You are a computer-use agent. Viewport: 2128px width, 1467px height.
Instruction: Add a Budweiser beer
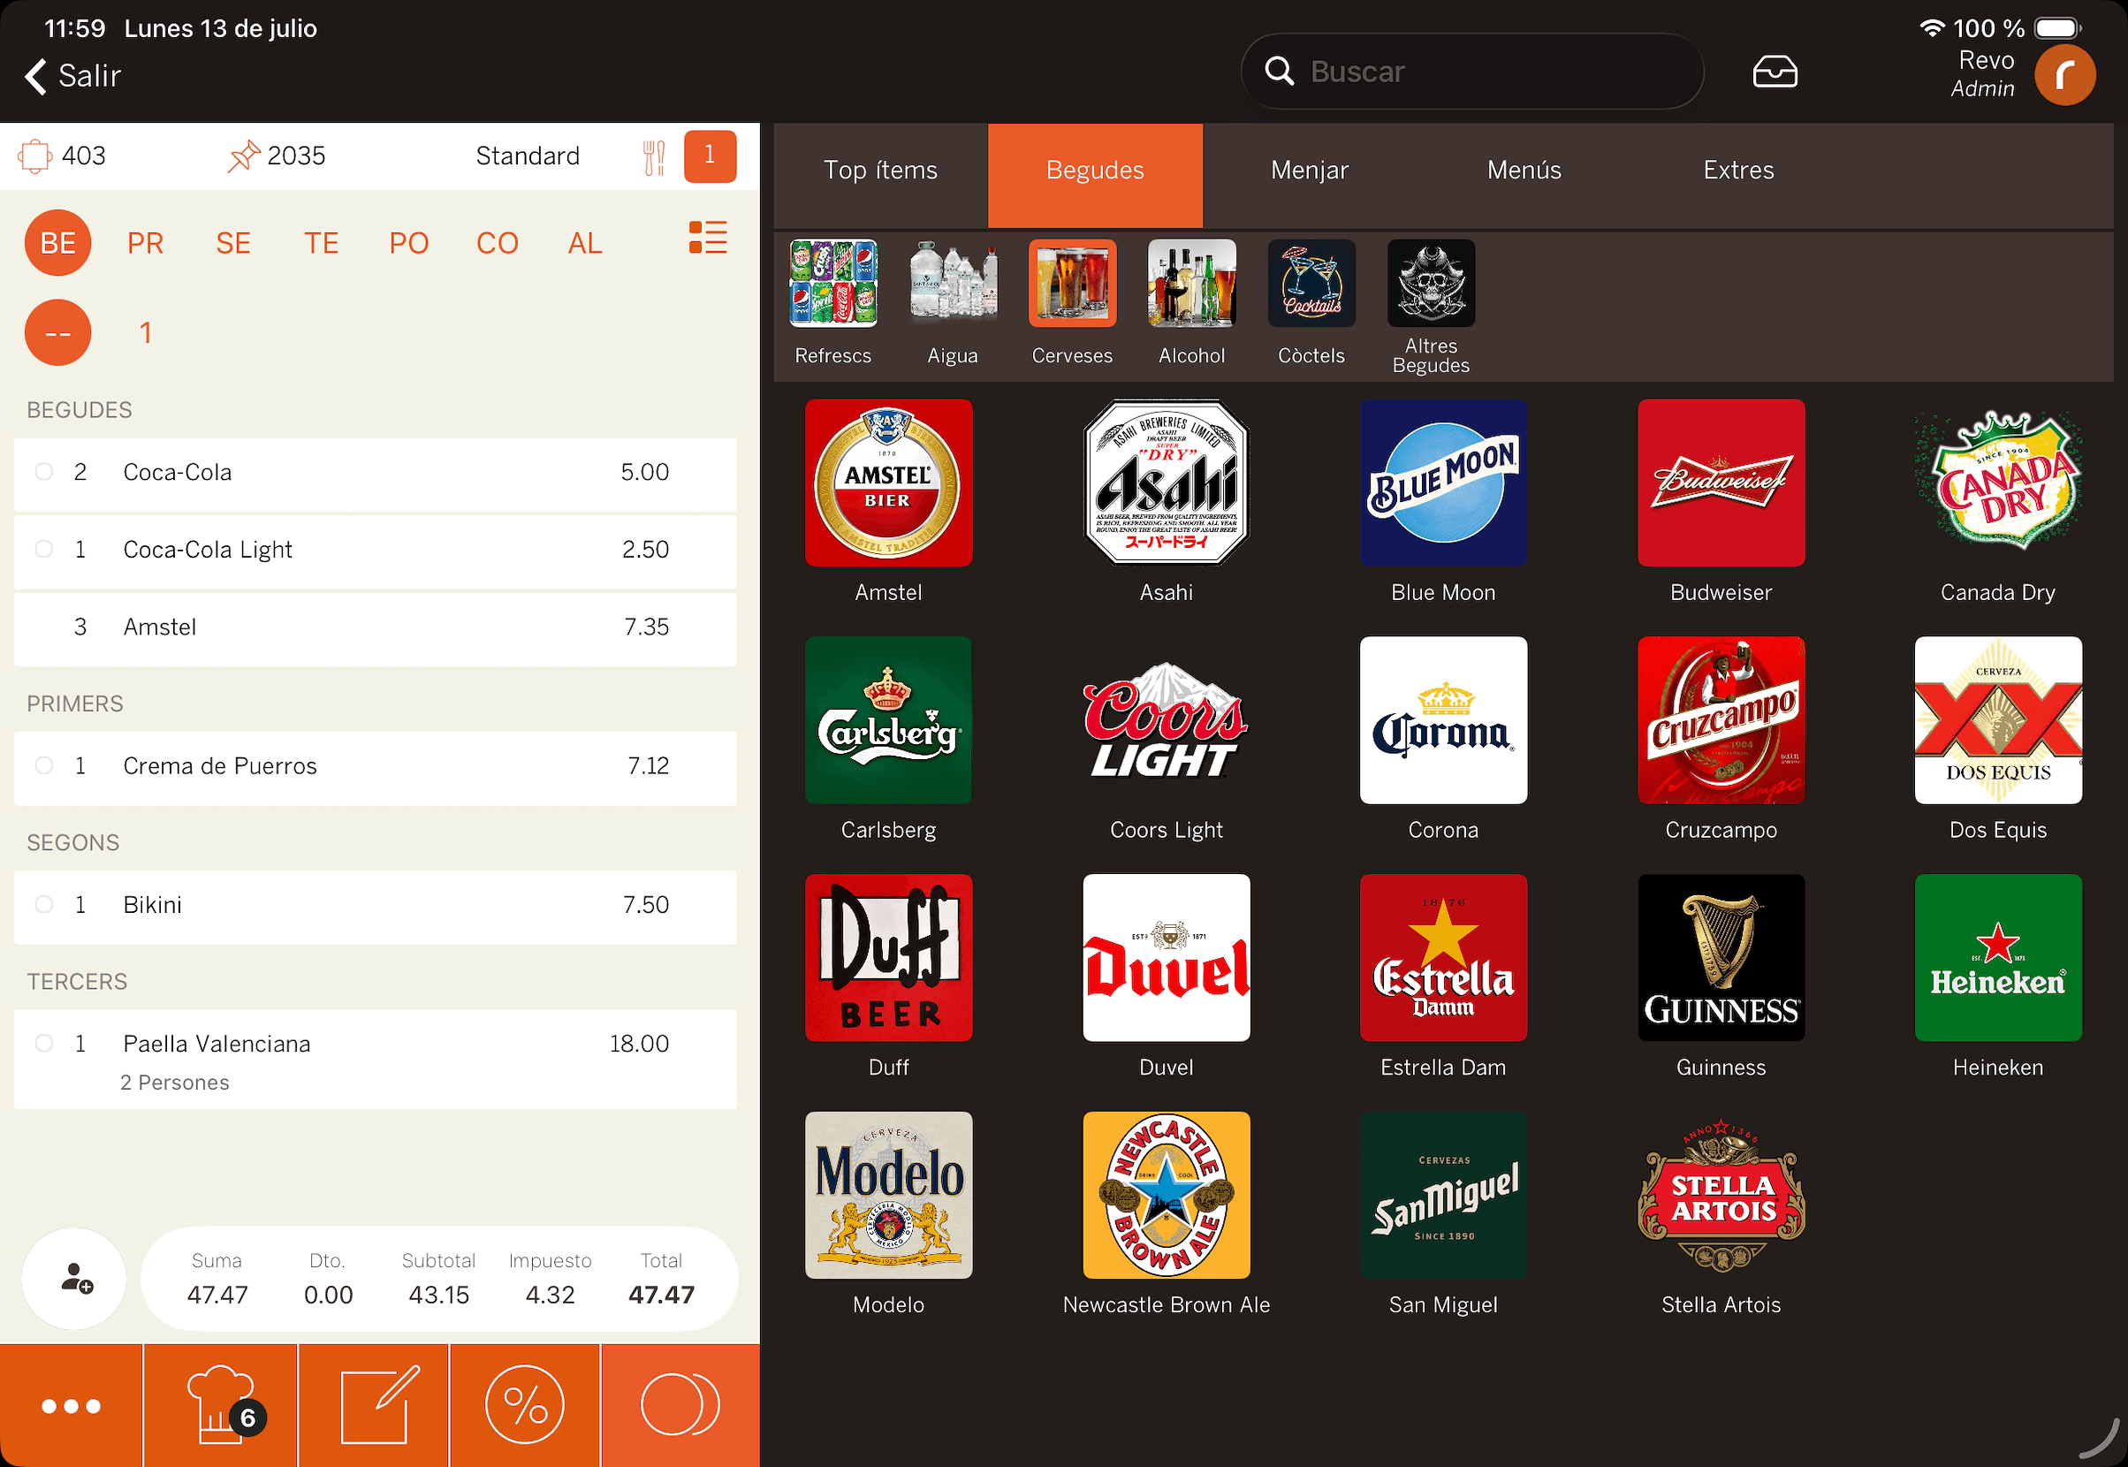[1721, 502]
